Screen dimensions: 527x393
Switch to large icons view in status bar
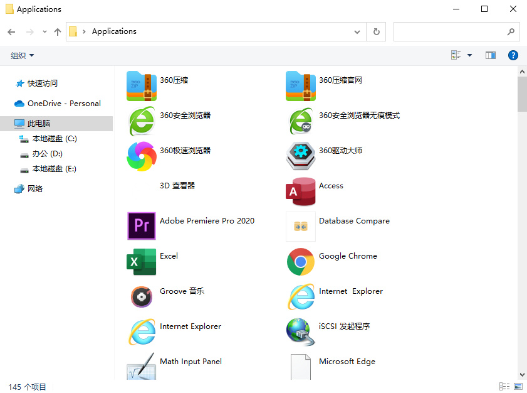pos(518,387)
